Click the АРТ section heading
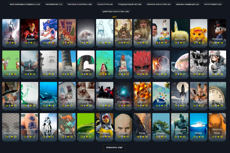The height and width of the screenshot is (153, 230). [x=115, y=17]
